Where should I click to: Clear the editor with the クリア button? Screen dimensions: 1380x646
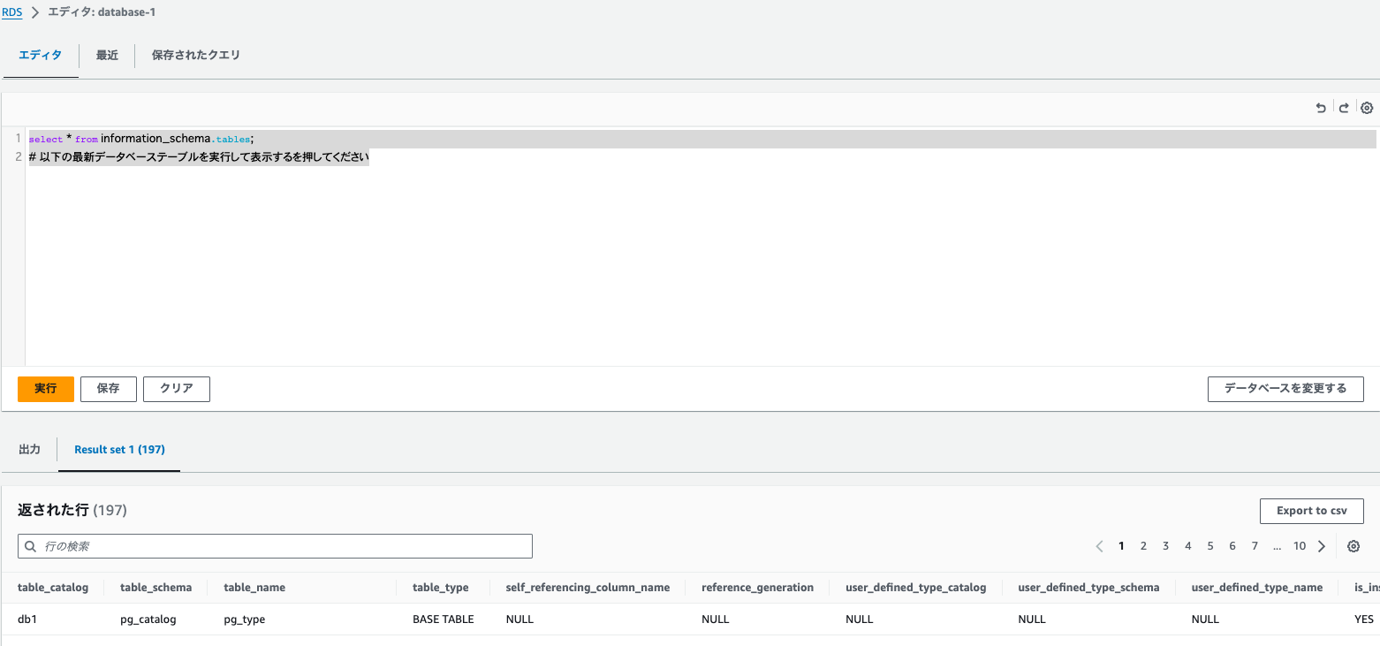point(176,389)
